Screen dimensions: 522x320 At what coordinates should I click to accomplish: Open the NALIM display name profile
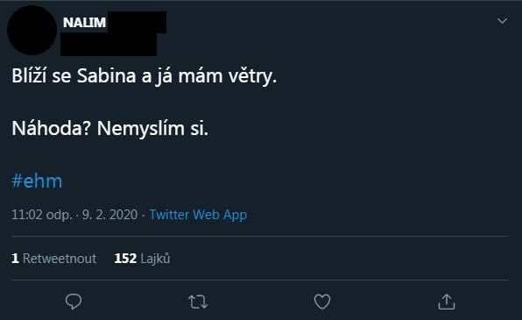pyautogui.click(x=85, y=23)
